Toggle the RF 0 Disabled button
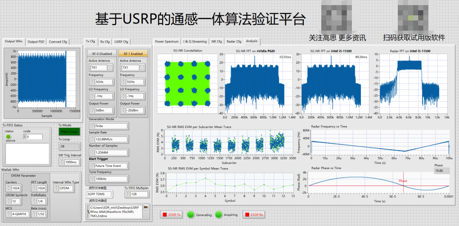The width and height of the screenshot is (459, 226). pos(102,54)
